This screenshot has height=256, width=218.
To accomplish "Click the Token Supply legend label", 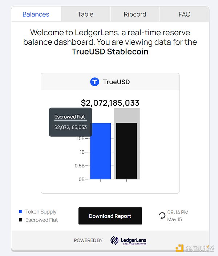I will (41, 212).
